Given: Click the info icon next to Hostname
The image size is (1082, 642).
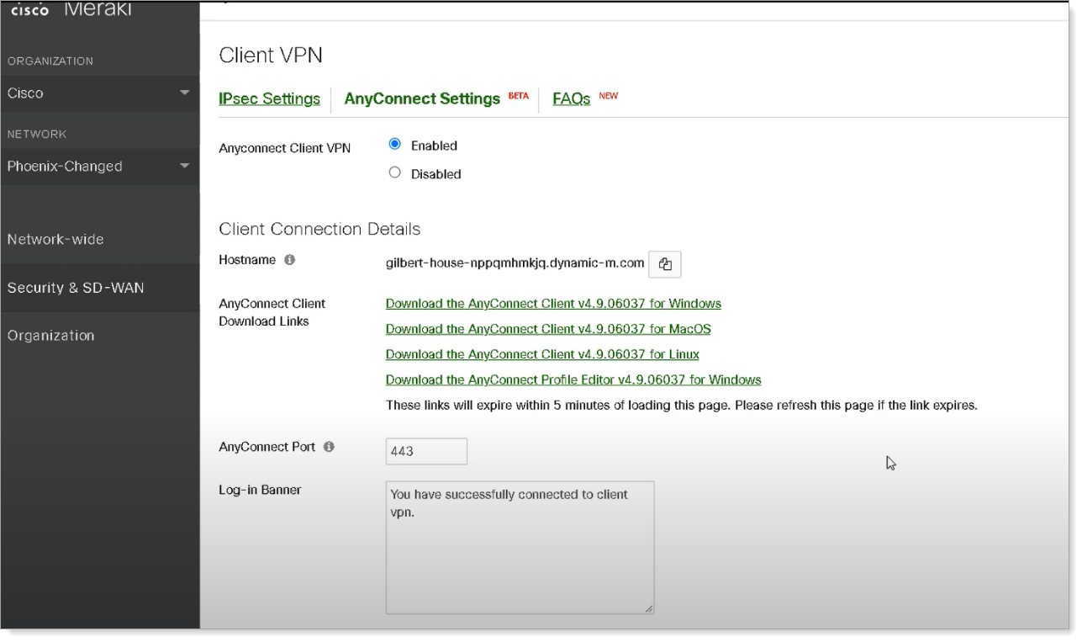Looking at the screenshot, I should tap(289, 260).
